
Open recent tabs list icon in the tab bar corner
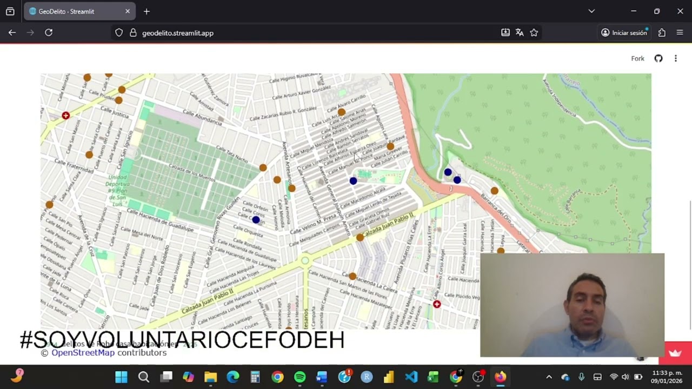(x=10, y=11)
